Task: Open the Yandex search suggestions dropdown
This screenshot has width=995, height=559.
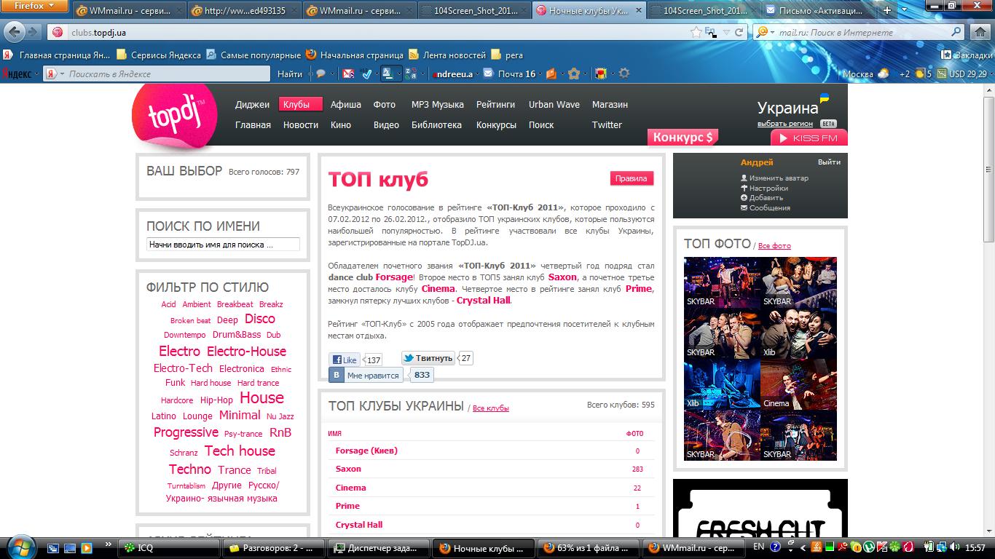Action: 62,74
